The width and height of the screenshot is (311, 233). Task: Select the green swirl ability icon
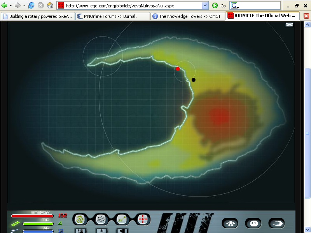tap(80, 219)
